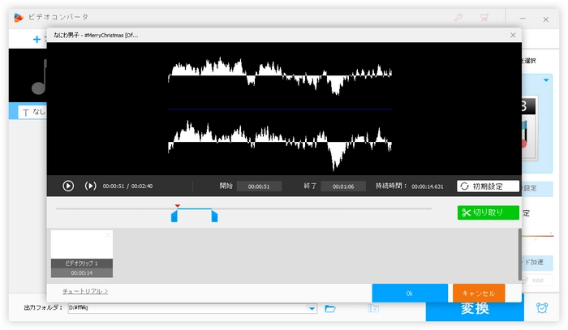Click the red playhead marker on the timeline

178,206
